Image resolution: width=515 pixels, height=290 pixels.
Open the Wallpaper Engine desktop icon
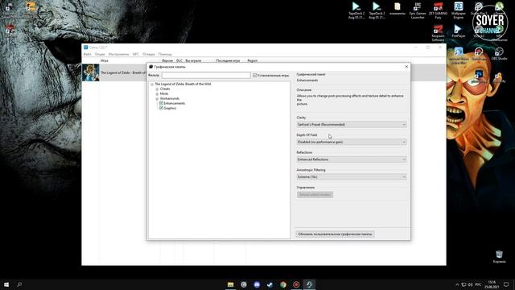coord(458,10)
